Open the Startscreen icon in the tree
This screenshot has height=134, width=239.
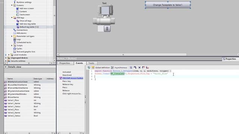[18, 15]
